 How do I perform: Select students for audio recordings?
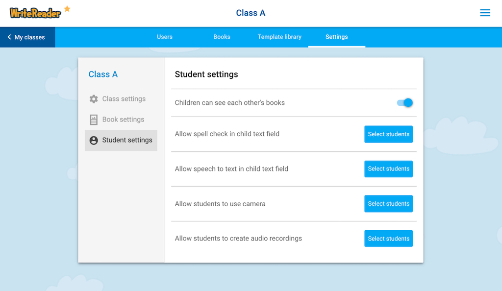coord(388,239)
